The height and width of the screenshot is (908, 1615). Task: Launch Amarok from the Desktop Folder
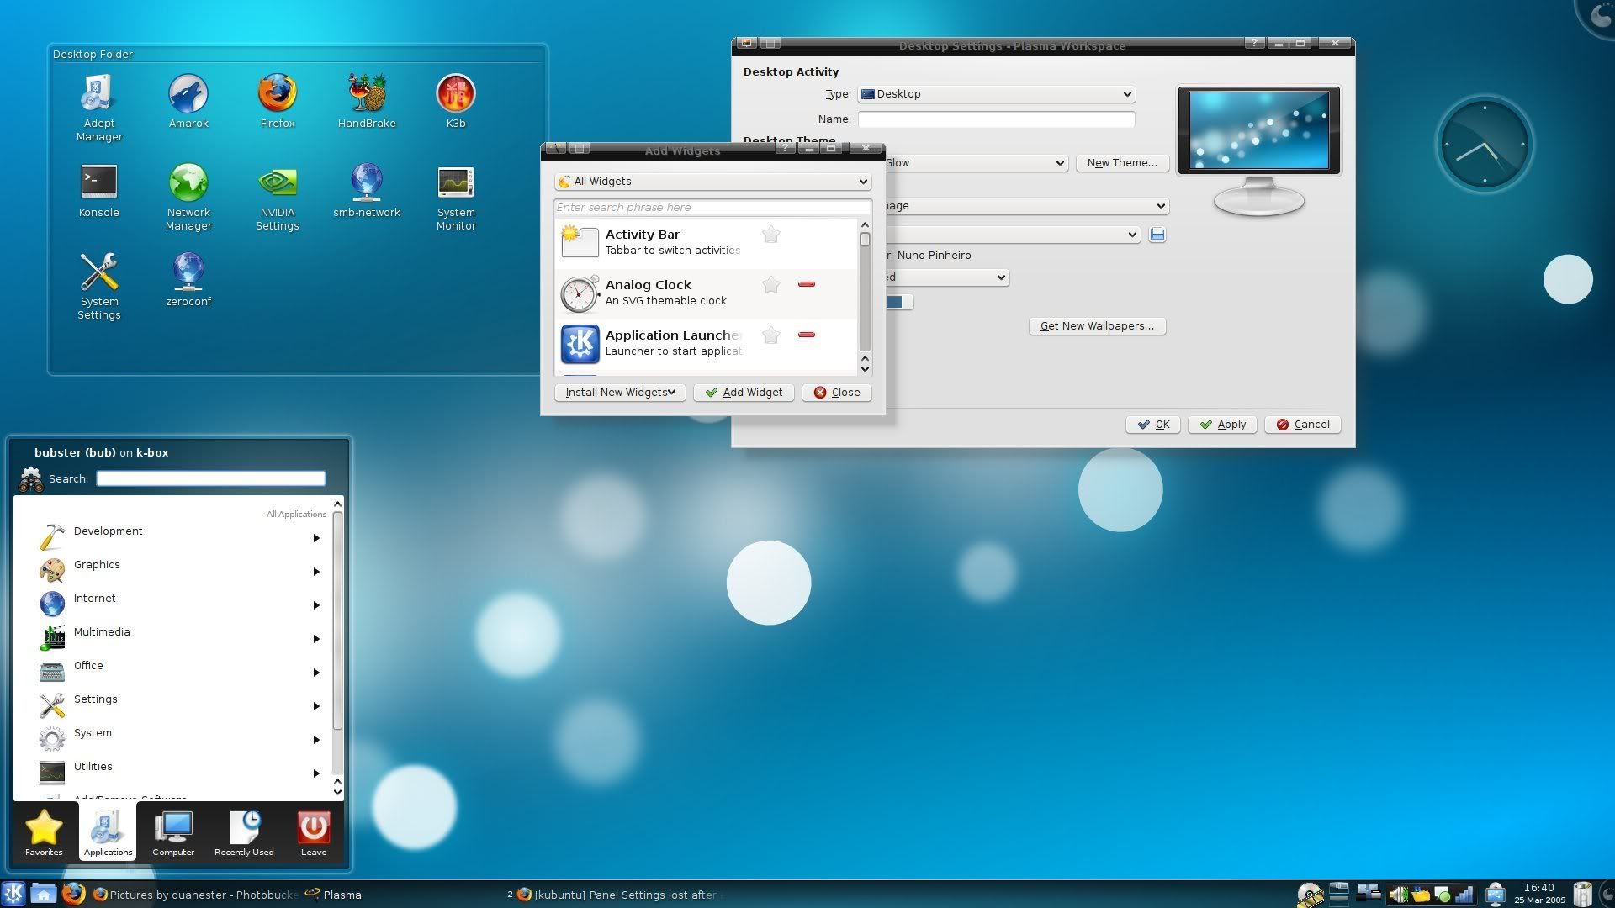pos(188,102)
